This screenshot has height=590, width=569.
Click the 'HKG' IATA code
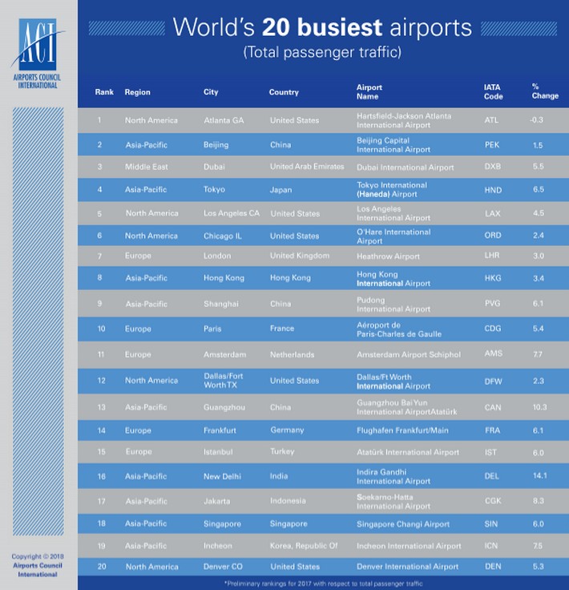coord(493,278)
